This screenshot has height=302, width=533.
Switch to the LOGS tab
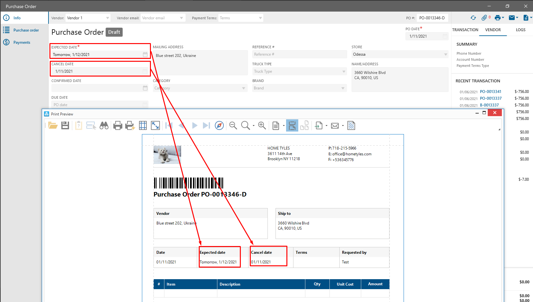[x=520, y=30]
